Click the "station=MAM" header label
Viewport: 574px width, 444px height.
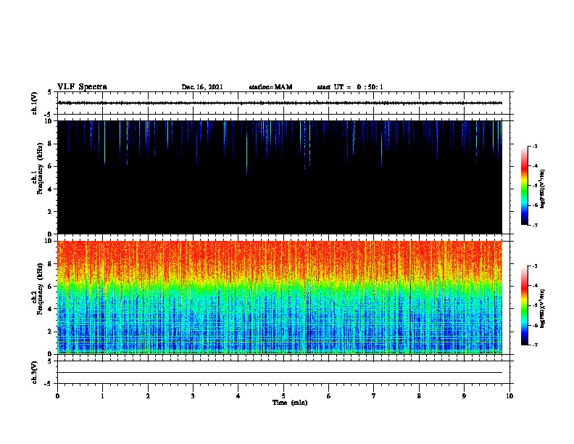point(270,87)
